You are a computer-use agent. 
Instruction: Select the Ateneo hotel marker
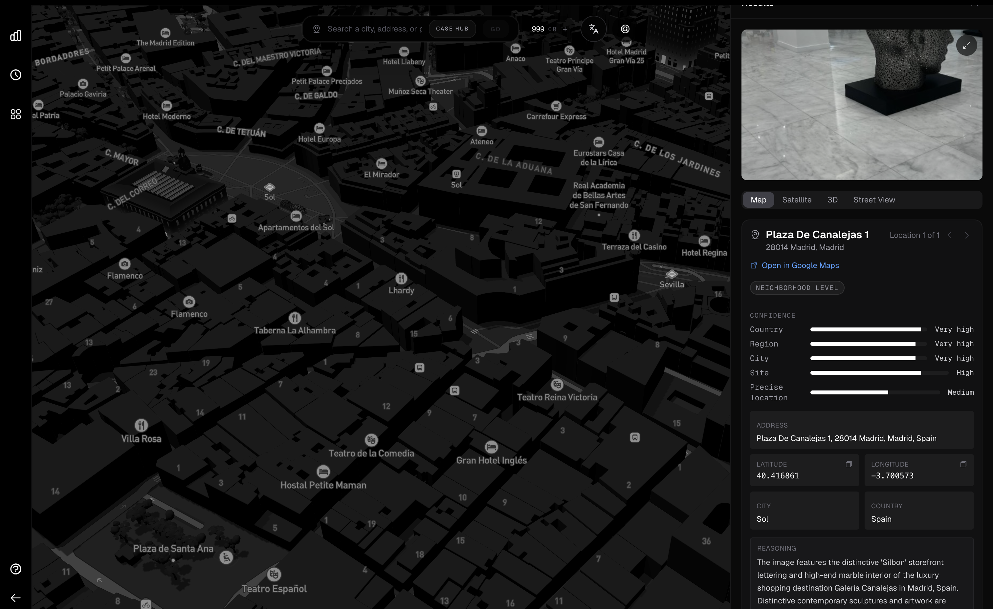[x=482, y=131]
